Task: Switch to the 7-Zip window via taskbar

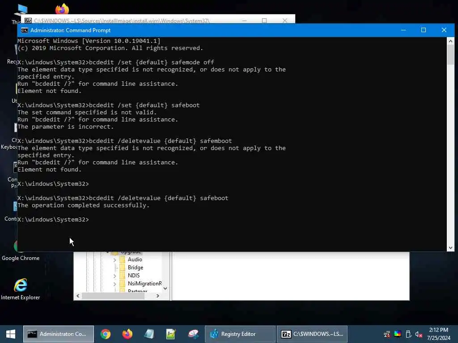Action: click(312, 334)
